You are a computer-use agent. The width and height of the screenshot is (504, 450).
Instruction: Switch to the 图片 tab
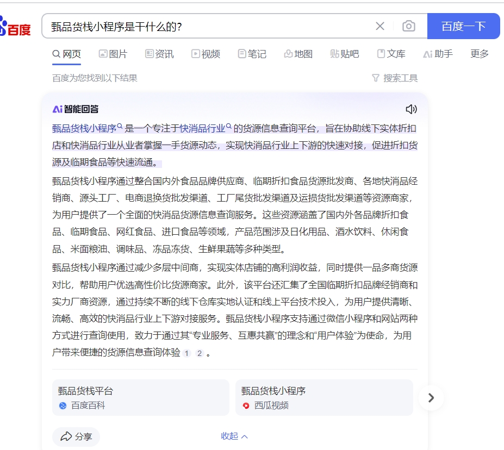113,54
